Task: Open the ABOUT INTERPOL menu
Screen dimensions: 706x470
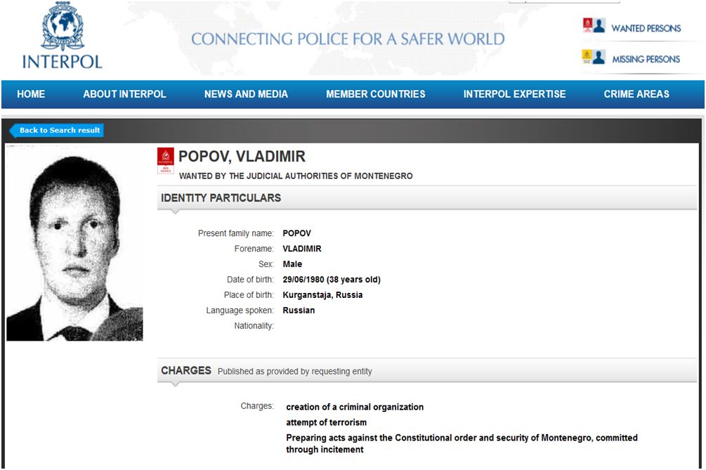Action: [124, 94]
